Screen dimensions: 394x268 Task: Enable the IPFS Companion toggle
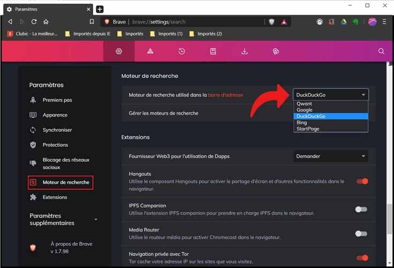(x=361, y=209)
